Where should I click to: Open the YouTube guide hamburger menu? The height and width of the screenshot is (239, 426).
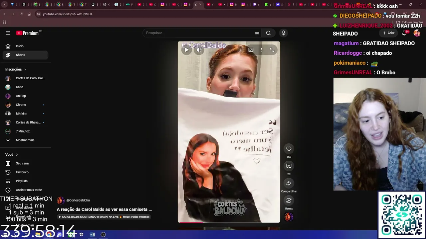click(8, 33)
